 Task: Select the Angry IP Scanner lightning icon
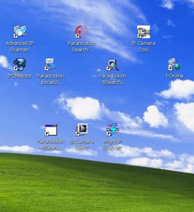coord(112,130)
